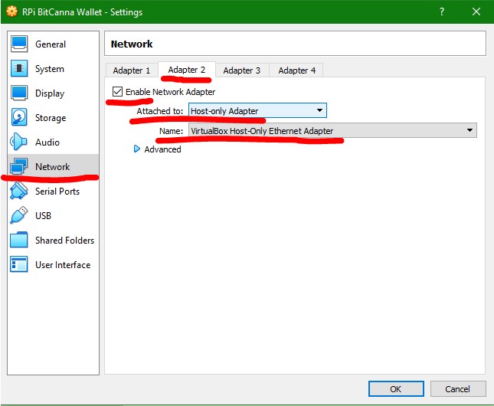Expand the Advanced section triangle

(137, 149)
